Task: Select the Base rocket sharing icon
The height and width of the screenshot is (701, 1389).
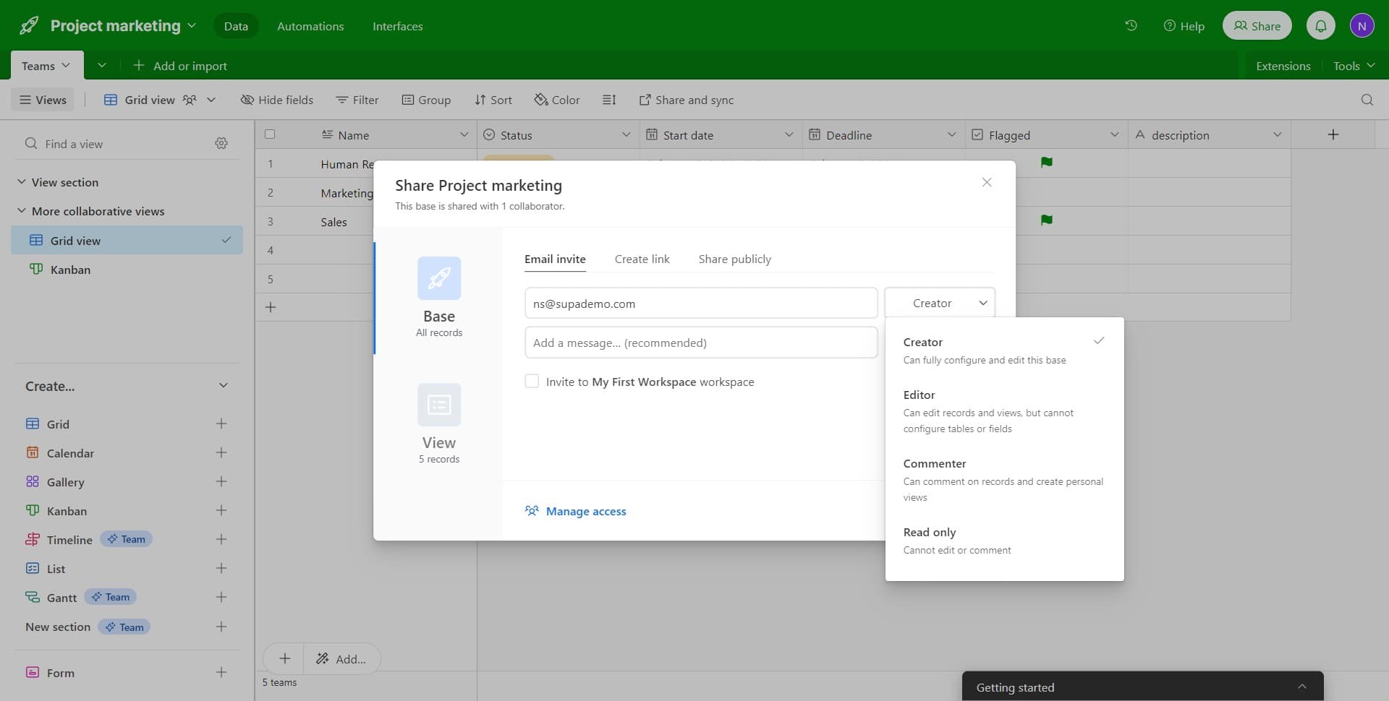Action: tap(438, 279)
